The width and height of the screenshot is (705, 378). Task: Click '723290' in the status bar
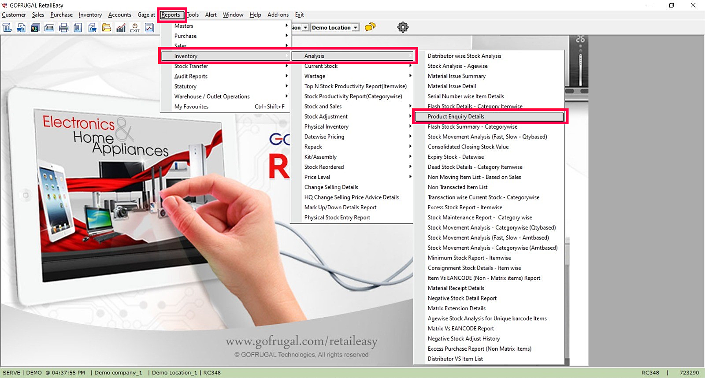click(689, 373)
